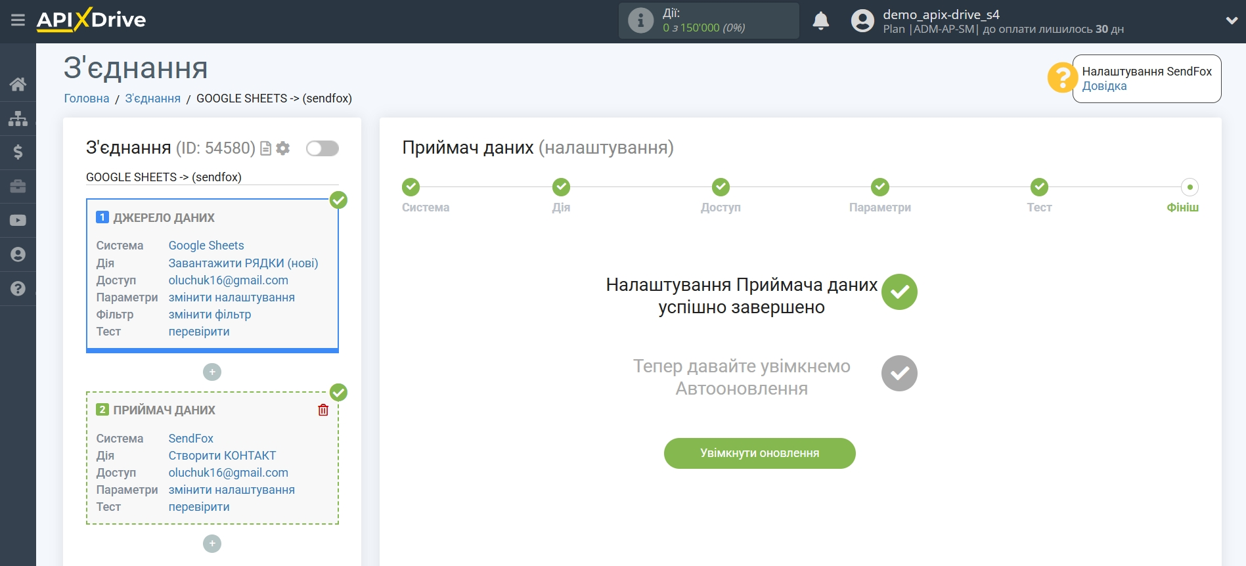Screen dimensions: 1246x566
Task: Click змінити фільтр link
Action: point(210,315)
